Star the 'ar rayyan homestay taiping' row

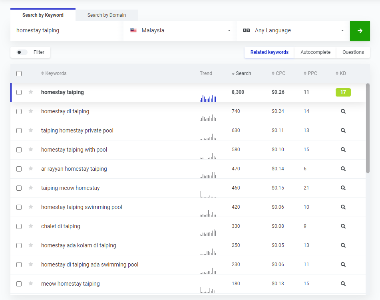pos(31,169)
